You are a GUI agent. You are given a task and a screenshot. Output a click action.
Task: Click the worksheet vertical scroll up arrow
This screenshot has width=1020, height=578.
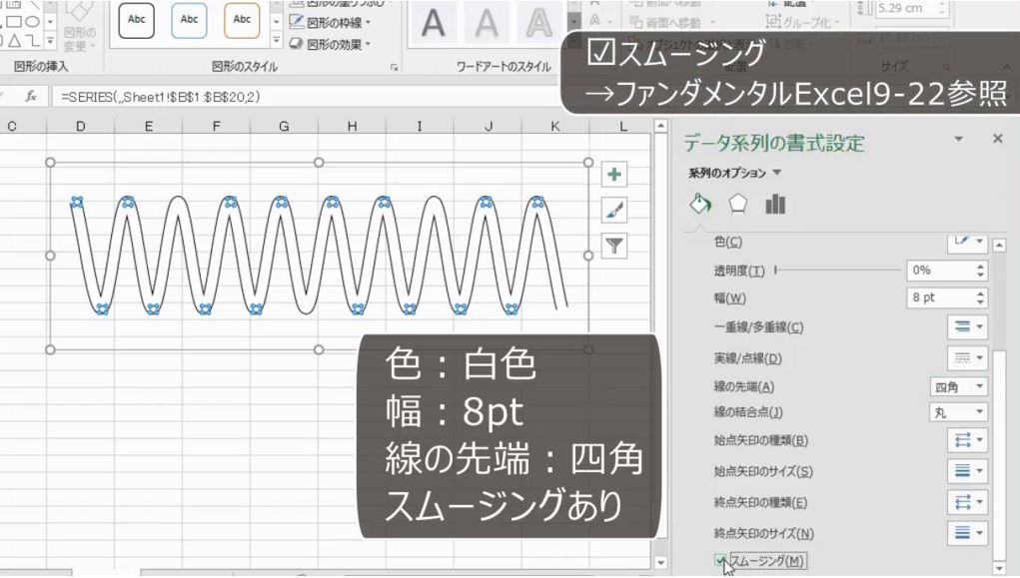[661, 126]
